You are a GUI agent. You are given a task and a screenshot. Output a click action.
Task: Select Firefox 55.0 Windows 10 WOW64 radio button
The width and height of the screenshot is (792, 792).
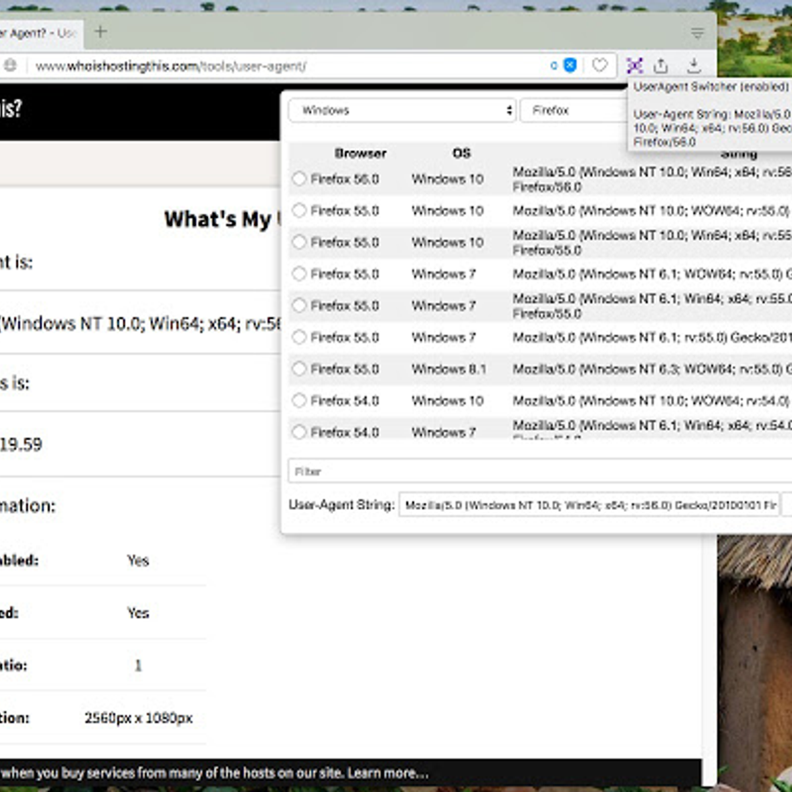point(300,211)
